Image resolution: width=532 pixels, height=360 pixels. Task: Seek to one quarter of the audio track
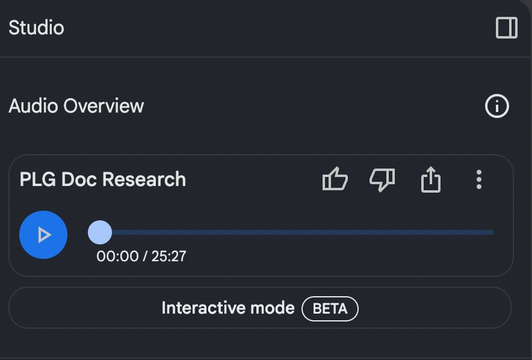pos(198,232)
